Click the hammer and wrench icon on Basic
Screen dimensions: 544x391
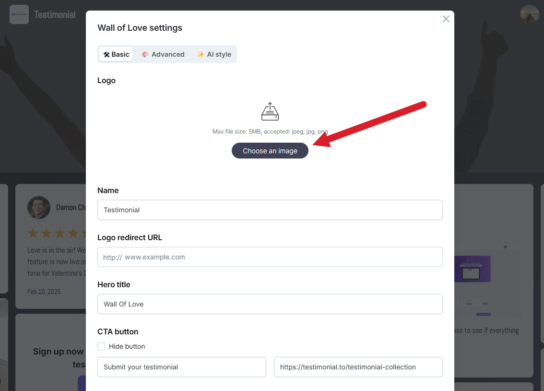106,54
